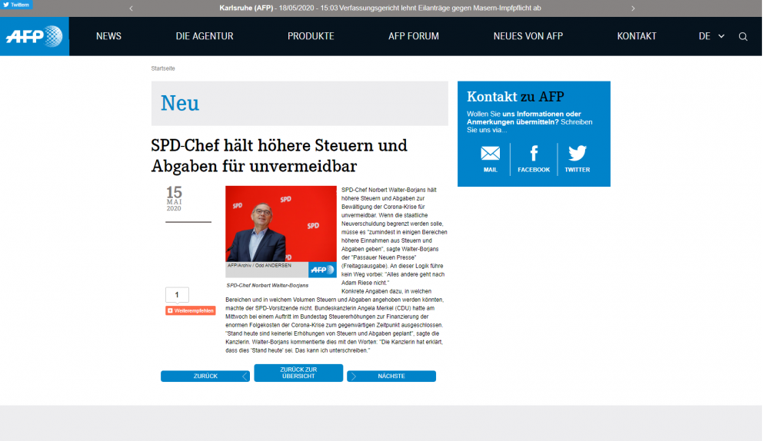769x441 pixels.
Task: Open AFP Twitter bird icon
Action: [577, 154]
